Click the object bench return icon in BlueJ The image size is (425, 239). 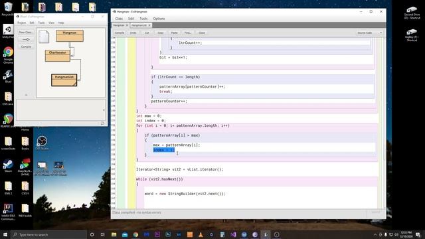click(x=102, y=123)
